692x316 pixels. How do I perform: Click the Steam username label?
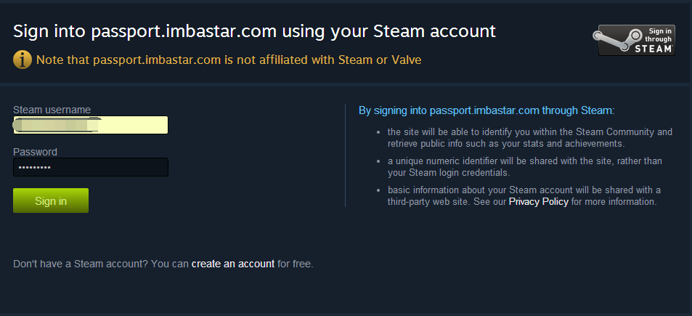tap(52, 110)
